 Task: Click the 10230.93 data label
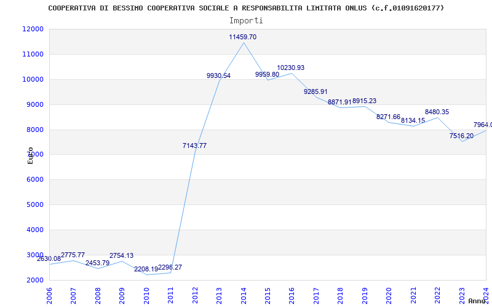click(x=290, y=68)
